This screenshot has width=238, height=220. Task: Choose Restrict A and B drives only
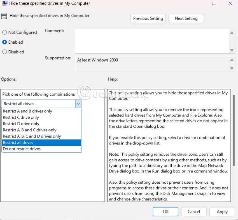click(41, 111)
